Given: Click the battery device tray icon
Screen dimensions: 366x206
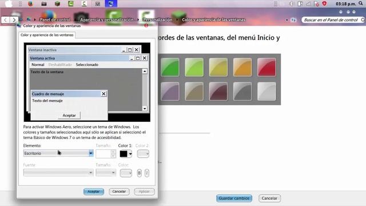Looking at the screenshot, I should 300,4.
